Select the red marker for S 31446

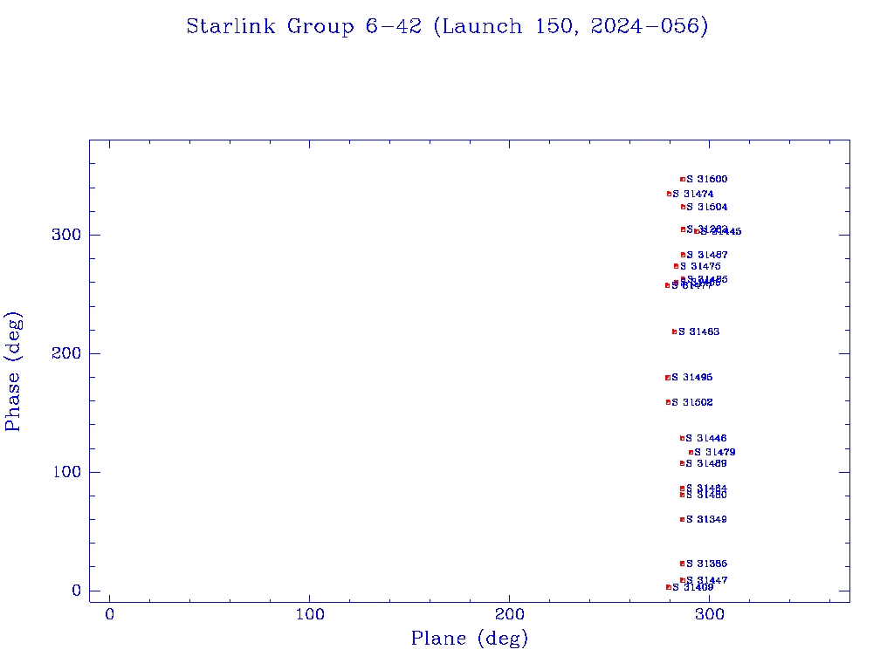coord(683,438)
